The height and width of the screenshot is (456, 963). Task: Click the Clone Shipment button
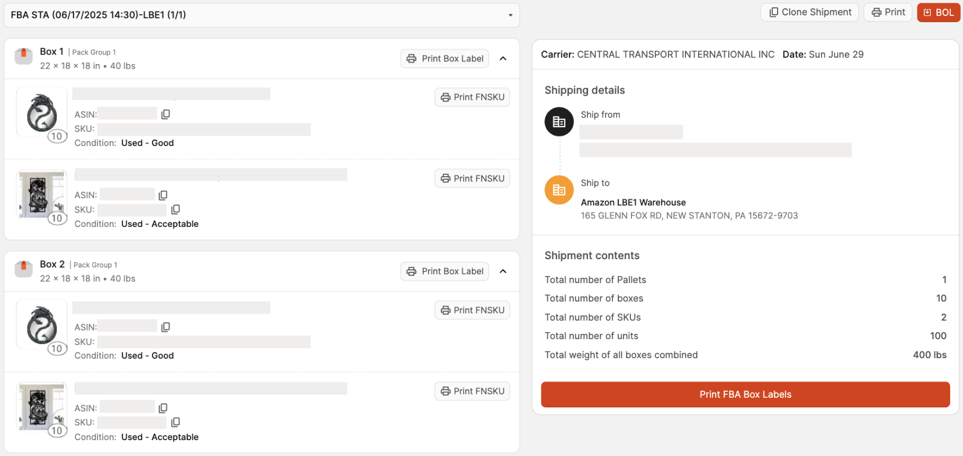tap(809, 12)
